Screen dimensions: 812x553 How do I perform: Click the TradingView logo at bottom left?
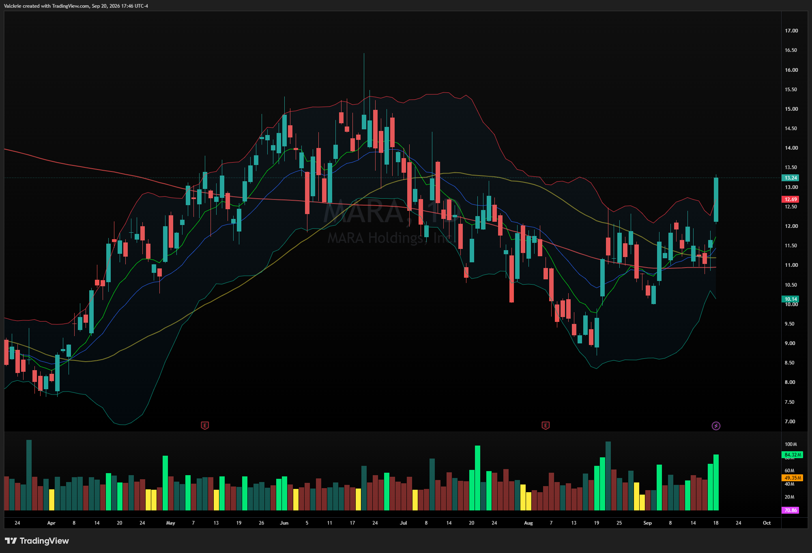click(x=37, y=541)
